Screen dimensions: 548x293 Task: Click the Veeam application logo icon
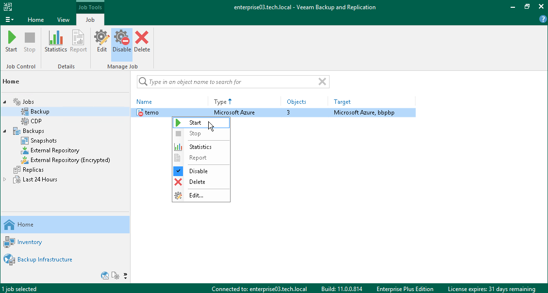(7, 7)
